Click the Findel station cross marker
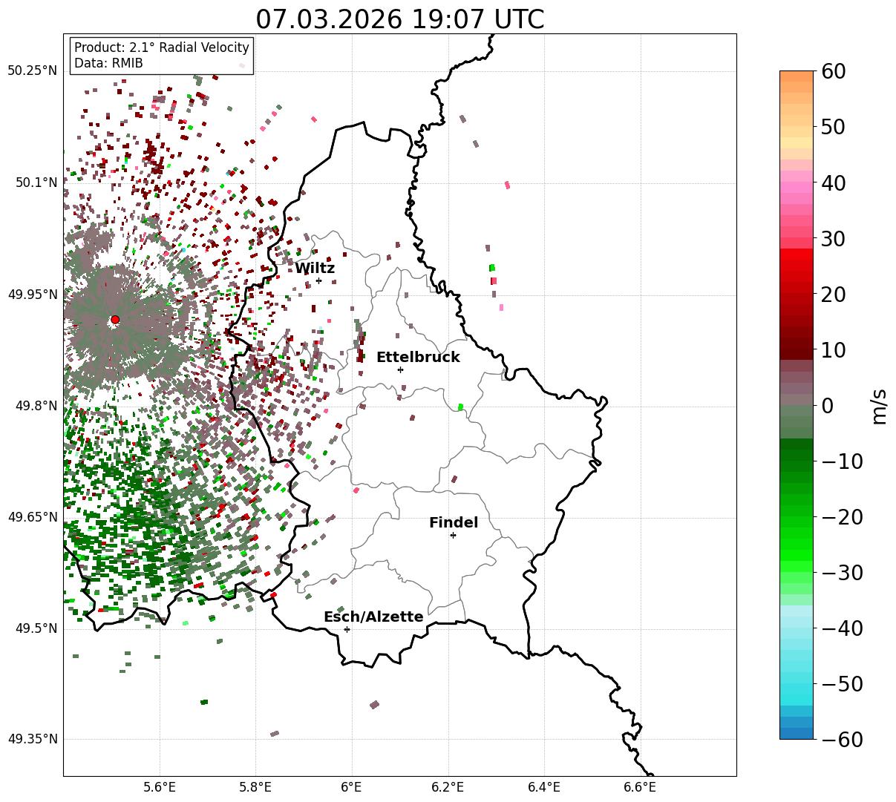 pyautogui.click(x=453, y=535)
